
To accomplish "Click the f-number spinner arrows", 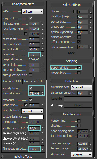I will click(x=42, y=55).
